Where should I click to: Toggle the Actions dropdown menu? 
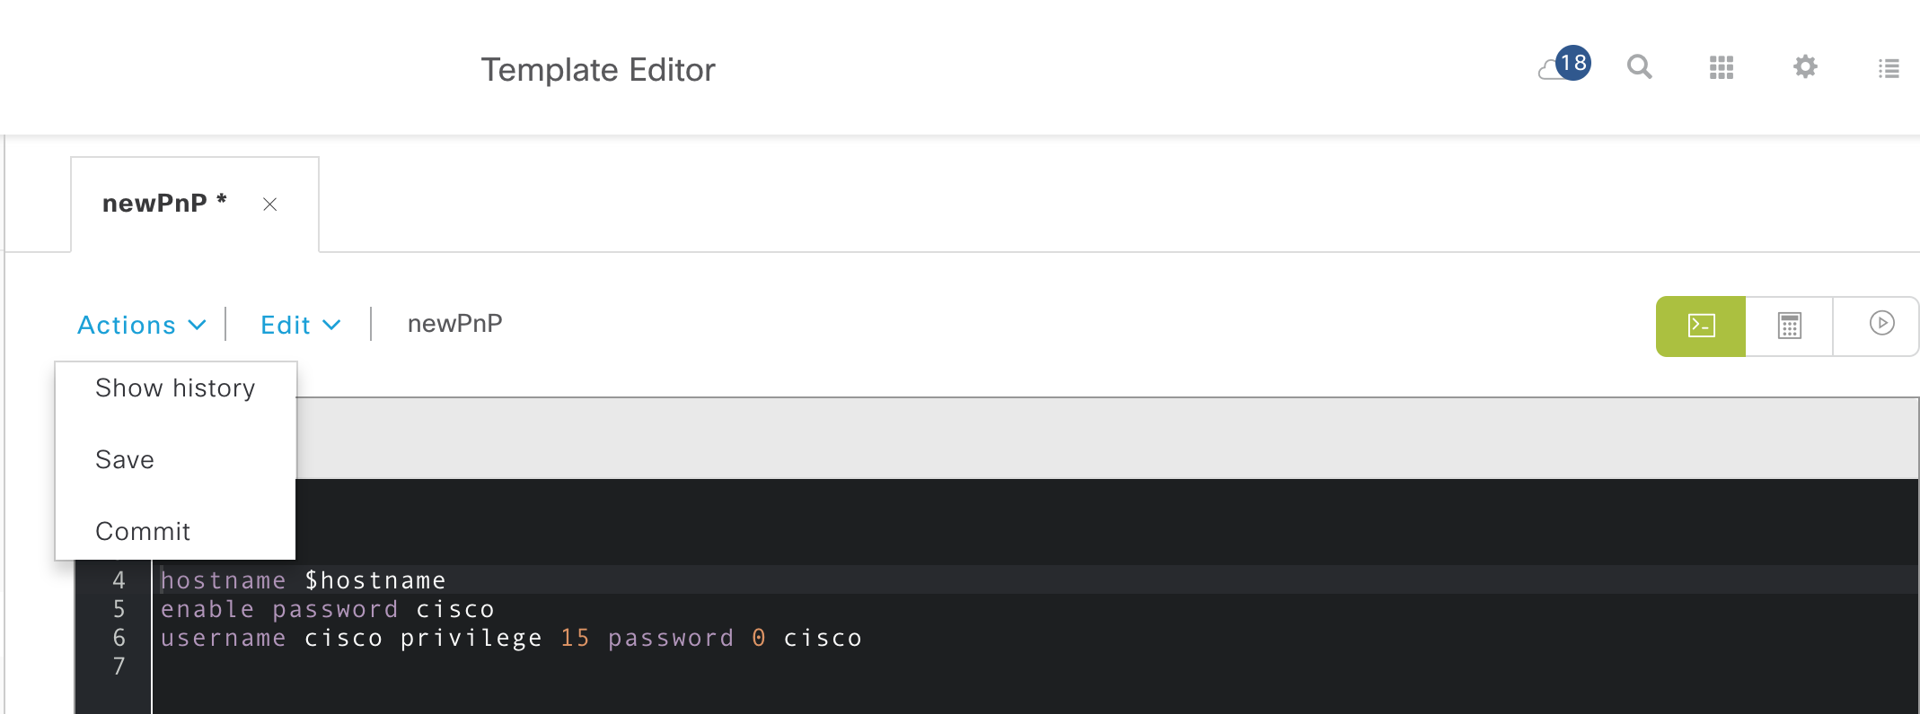[x=141, y=325]
